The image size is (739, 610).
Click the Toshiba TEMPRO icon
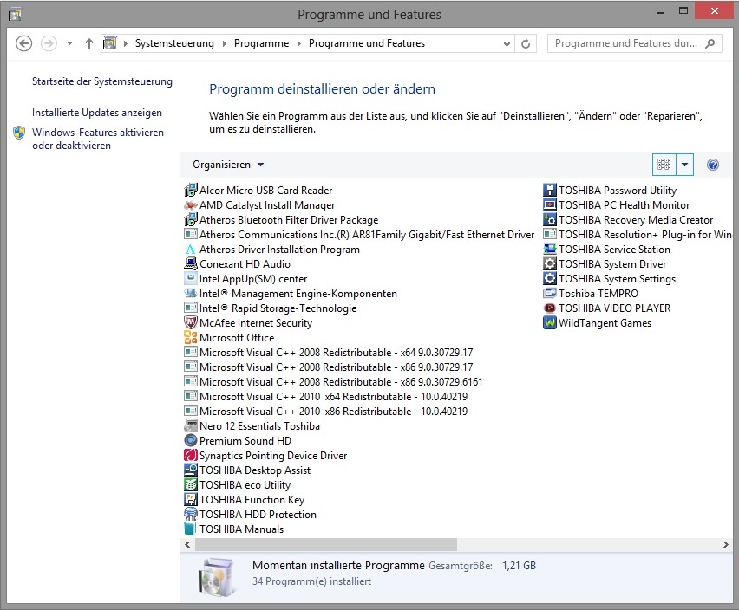(550, 293)
